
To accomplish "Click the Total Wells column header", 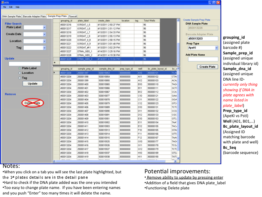I will 151,20.
